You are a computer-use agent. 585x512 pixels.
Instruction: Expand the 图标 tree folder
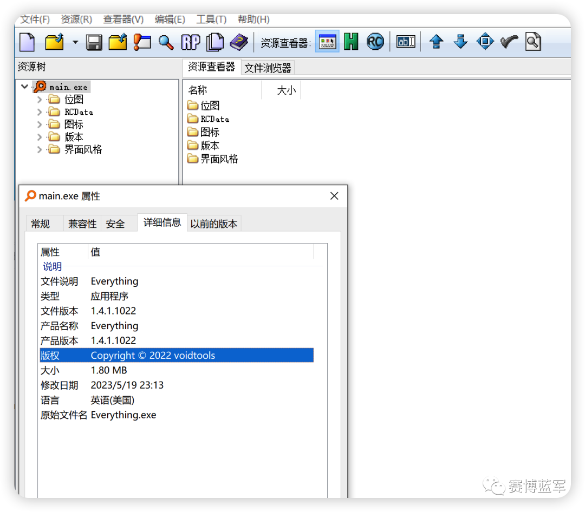pos(39,124)
